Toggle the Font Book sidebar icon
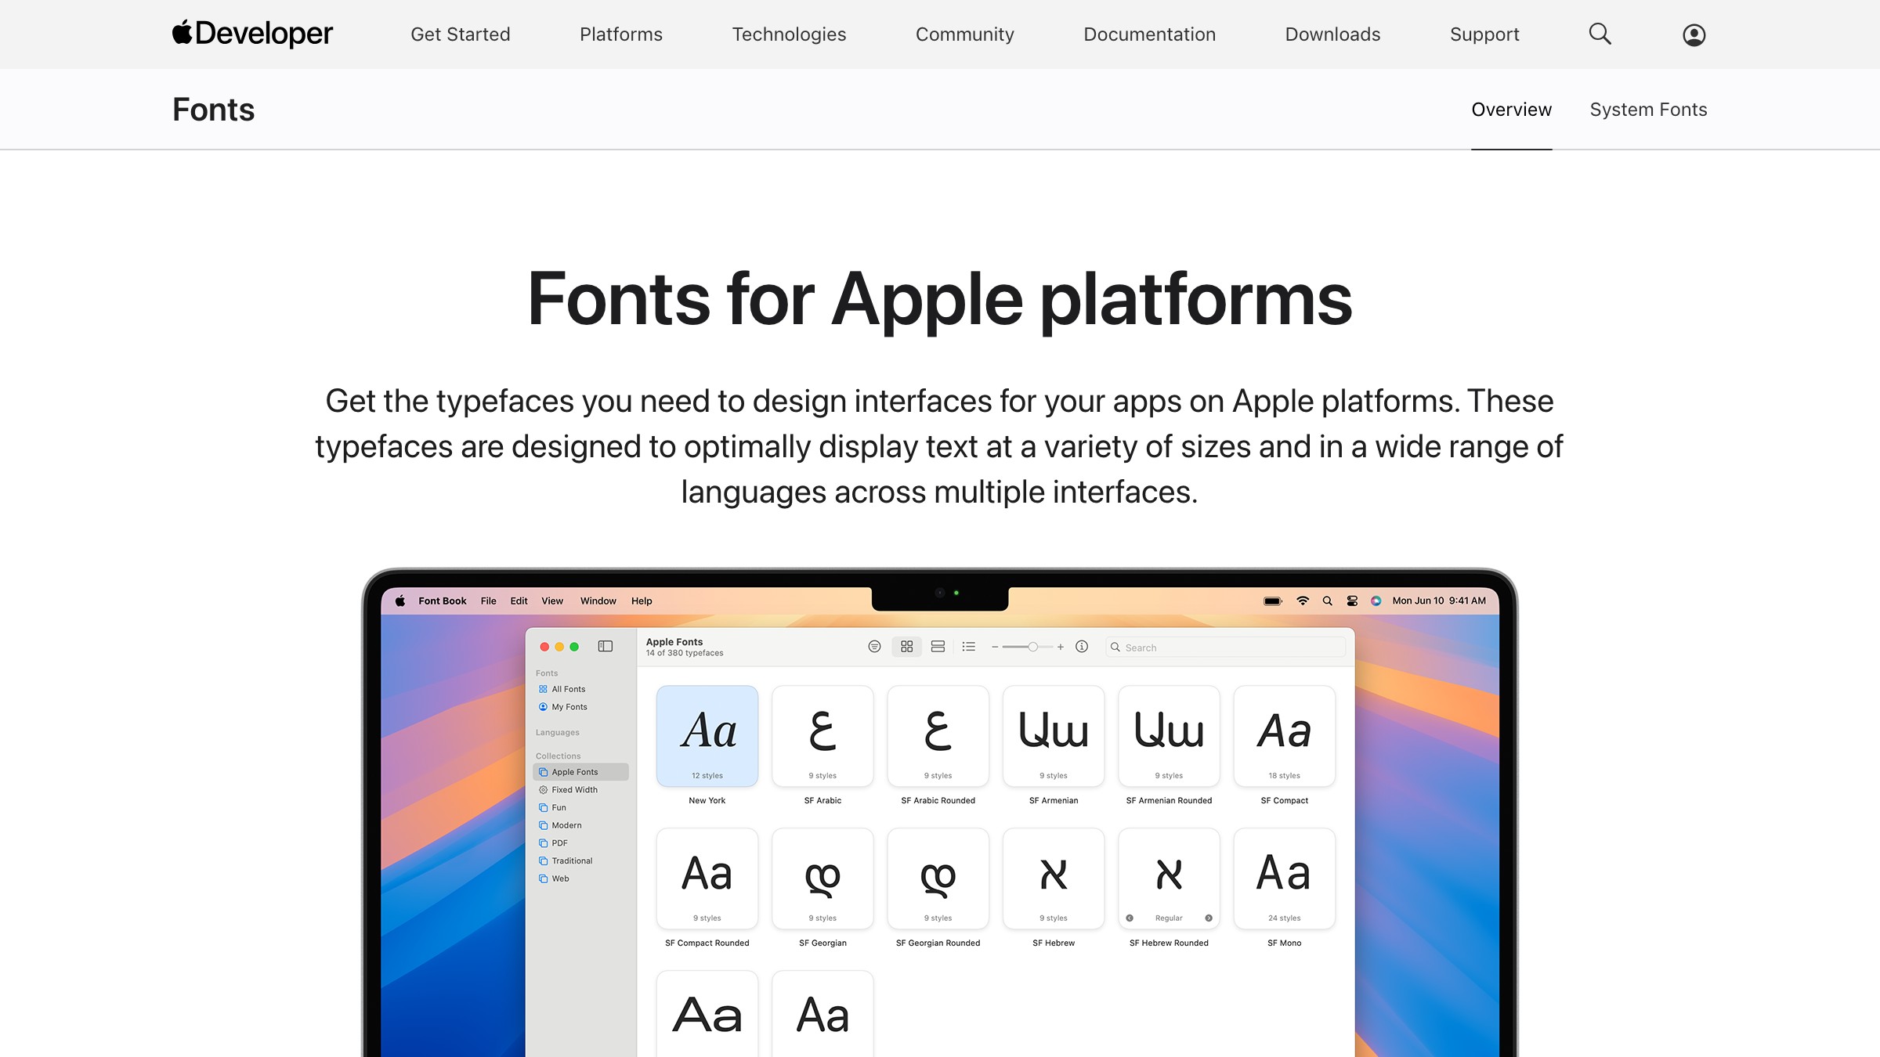The height and width of the screenshot is (1057, 1880). point(605,646)
